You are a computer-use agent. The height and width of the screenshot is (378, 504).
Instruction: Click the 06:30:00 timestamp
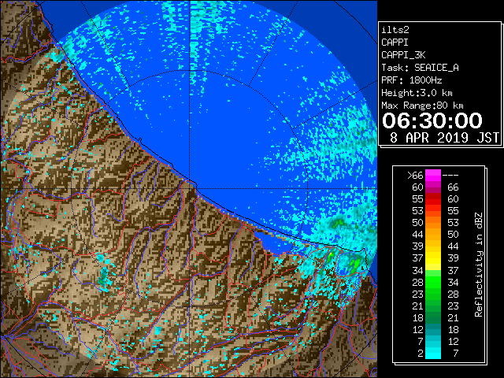pos(432,120)
